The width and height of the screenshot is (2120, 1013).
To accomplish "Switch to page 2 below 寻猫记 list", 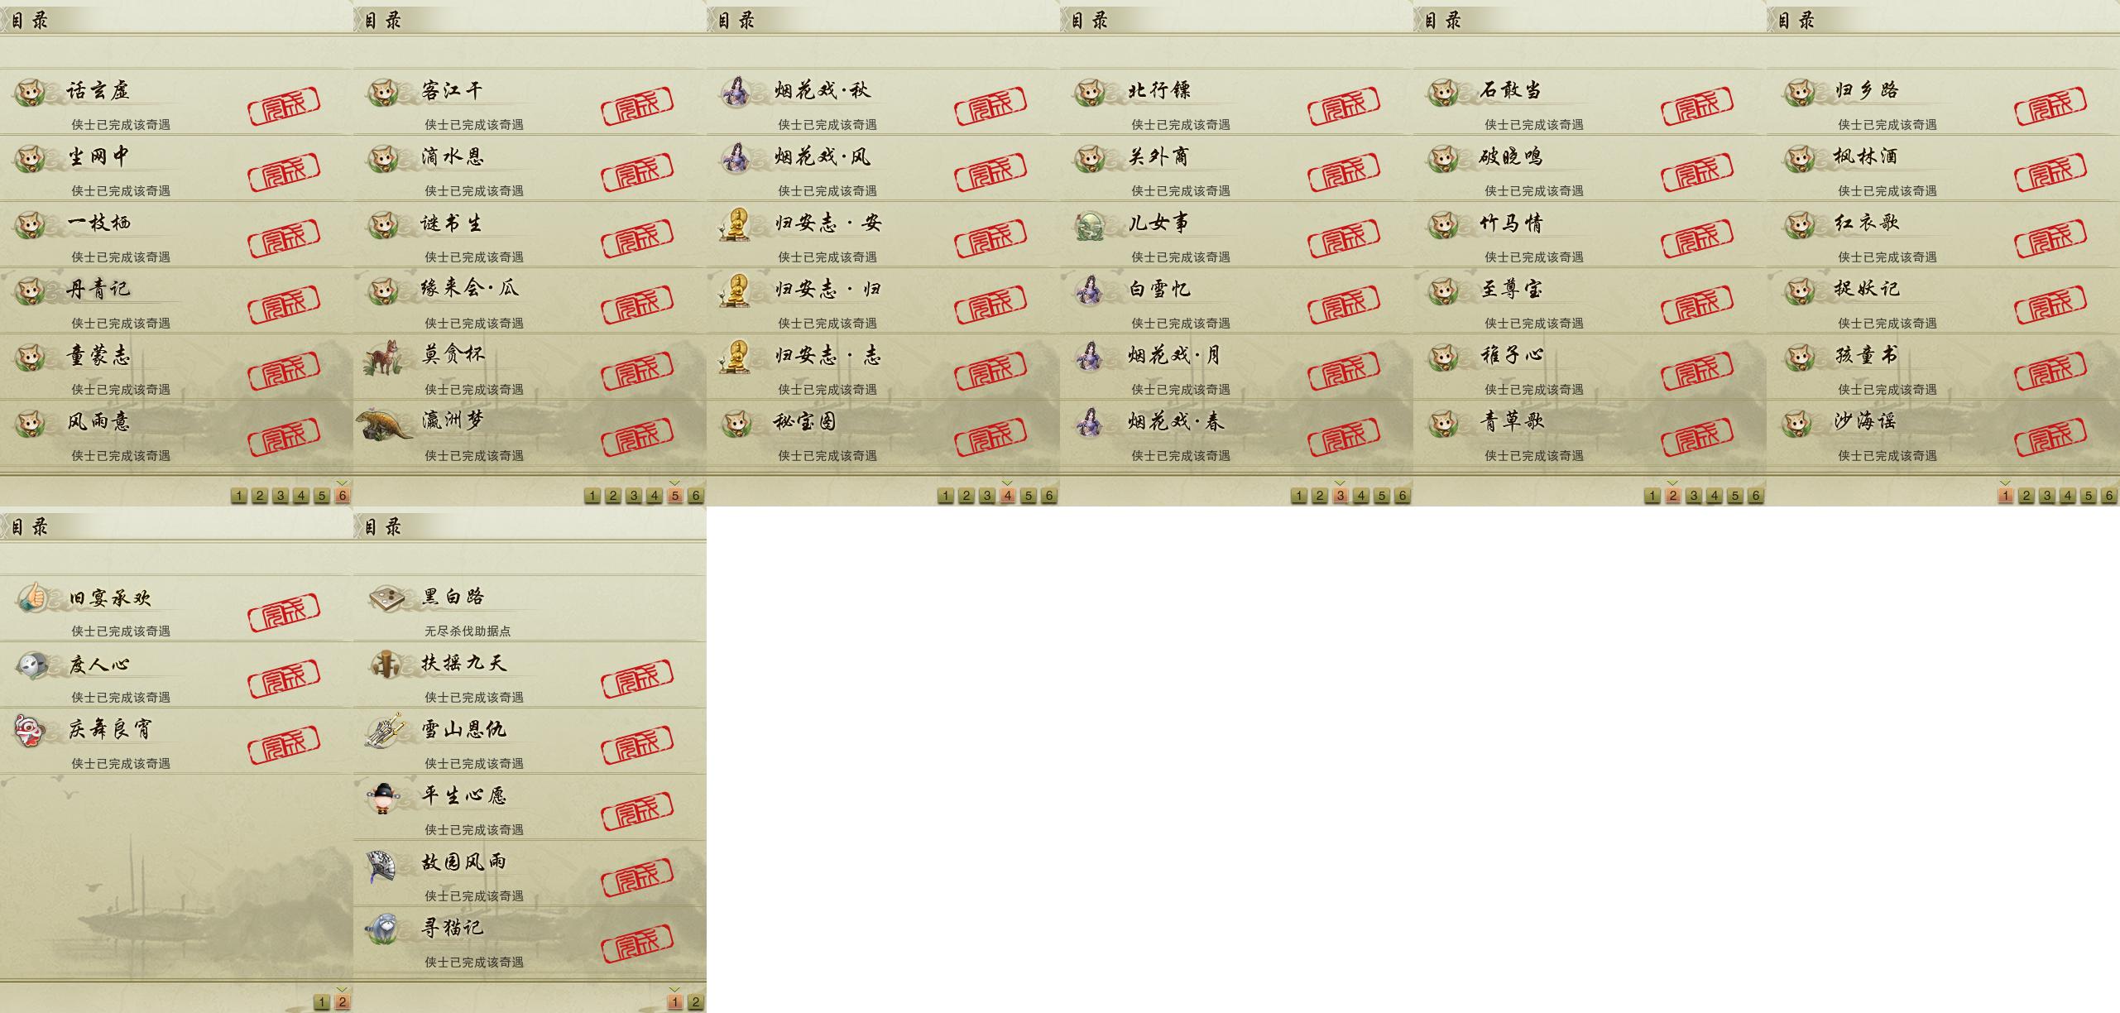I will click(x=696, y=1002).
